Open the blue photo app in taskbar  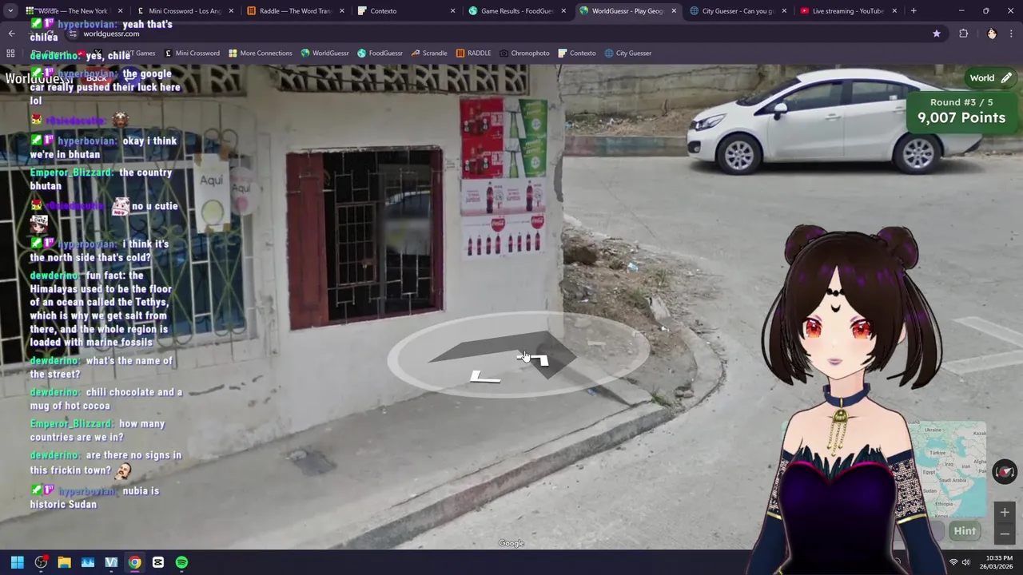coord(88,562)
